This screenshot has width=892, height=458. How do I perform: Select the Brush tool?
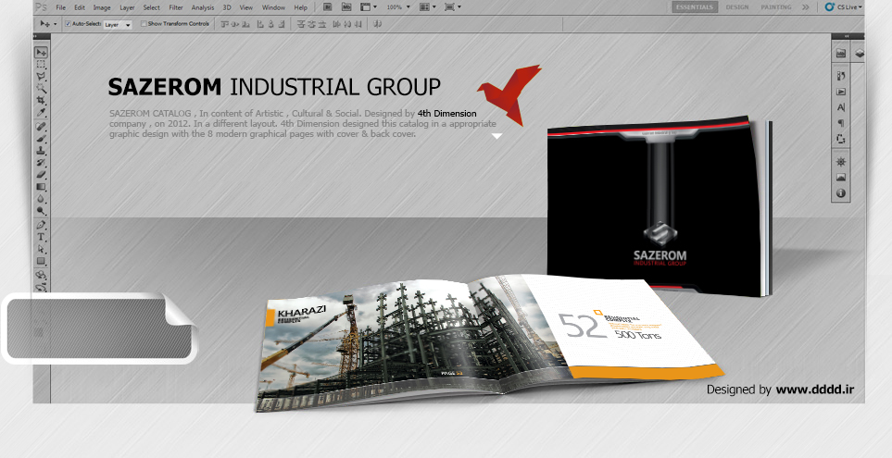pyautogui.click(x=41, y=138)
